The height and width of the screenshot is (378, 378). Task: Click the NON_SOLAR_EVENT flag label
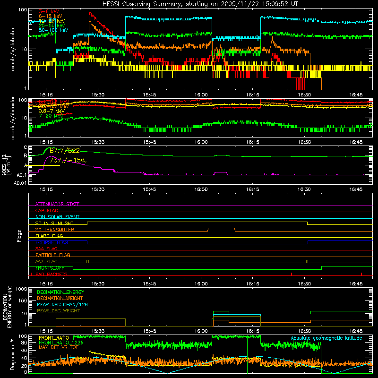coord(57,217)
